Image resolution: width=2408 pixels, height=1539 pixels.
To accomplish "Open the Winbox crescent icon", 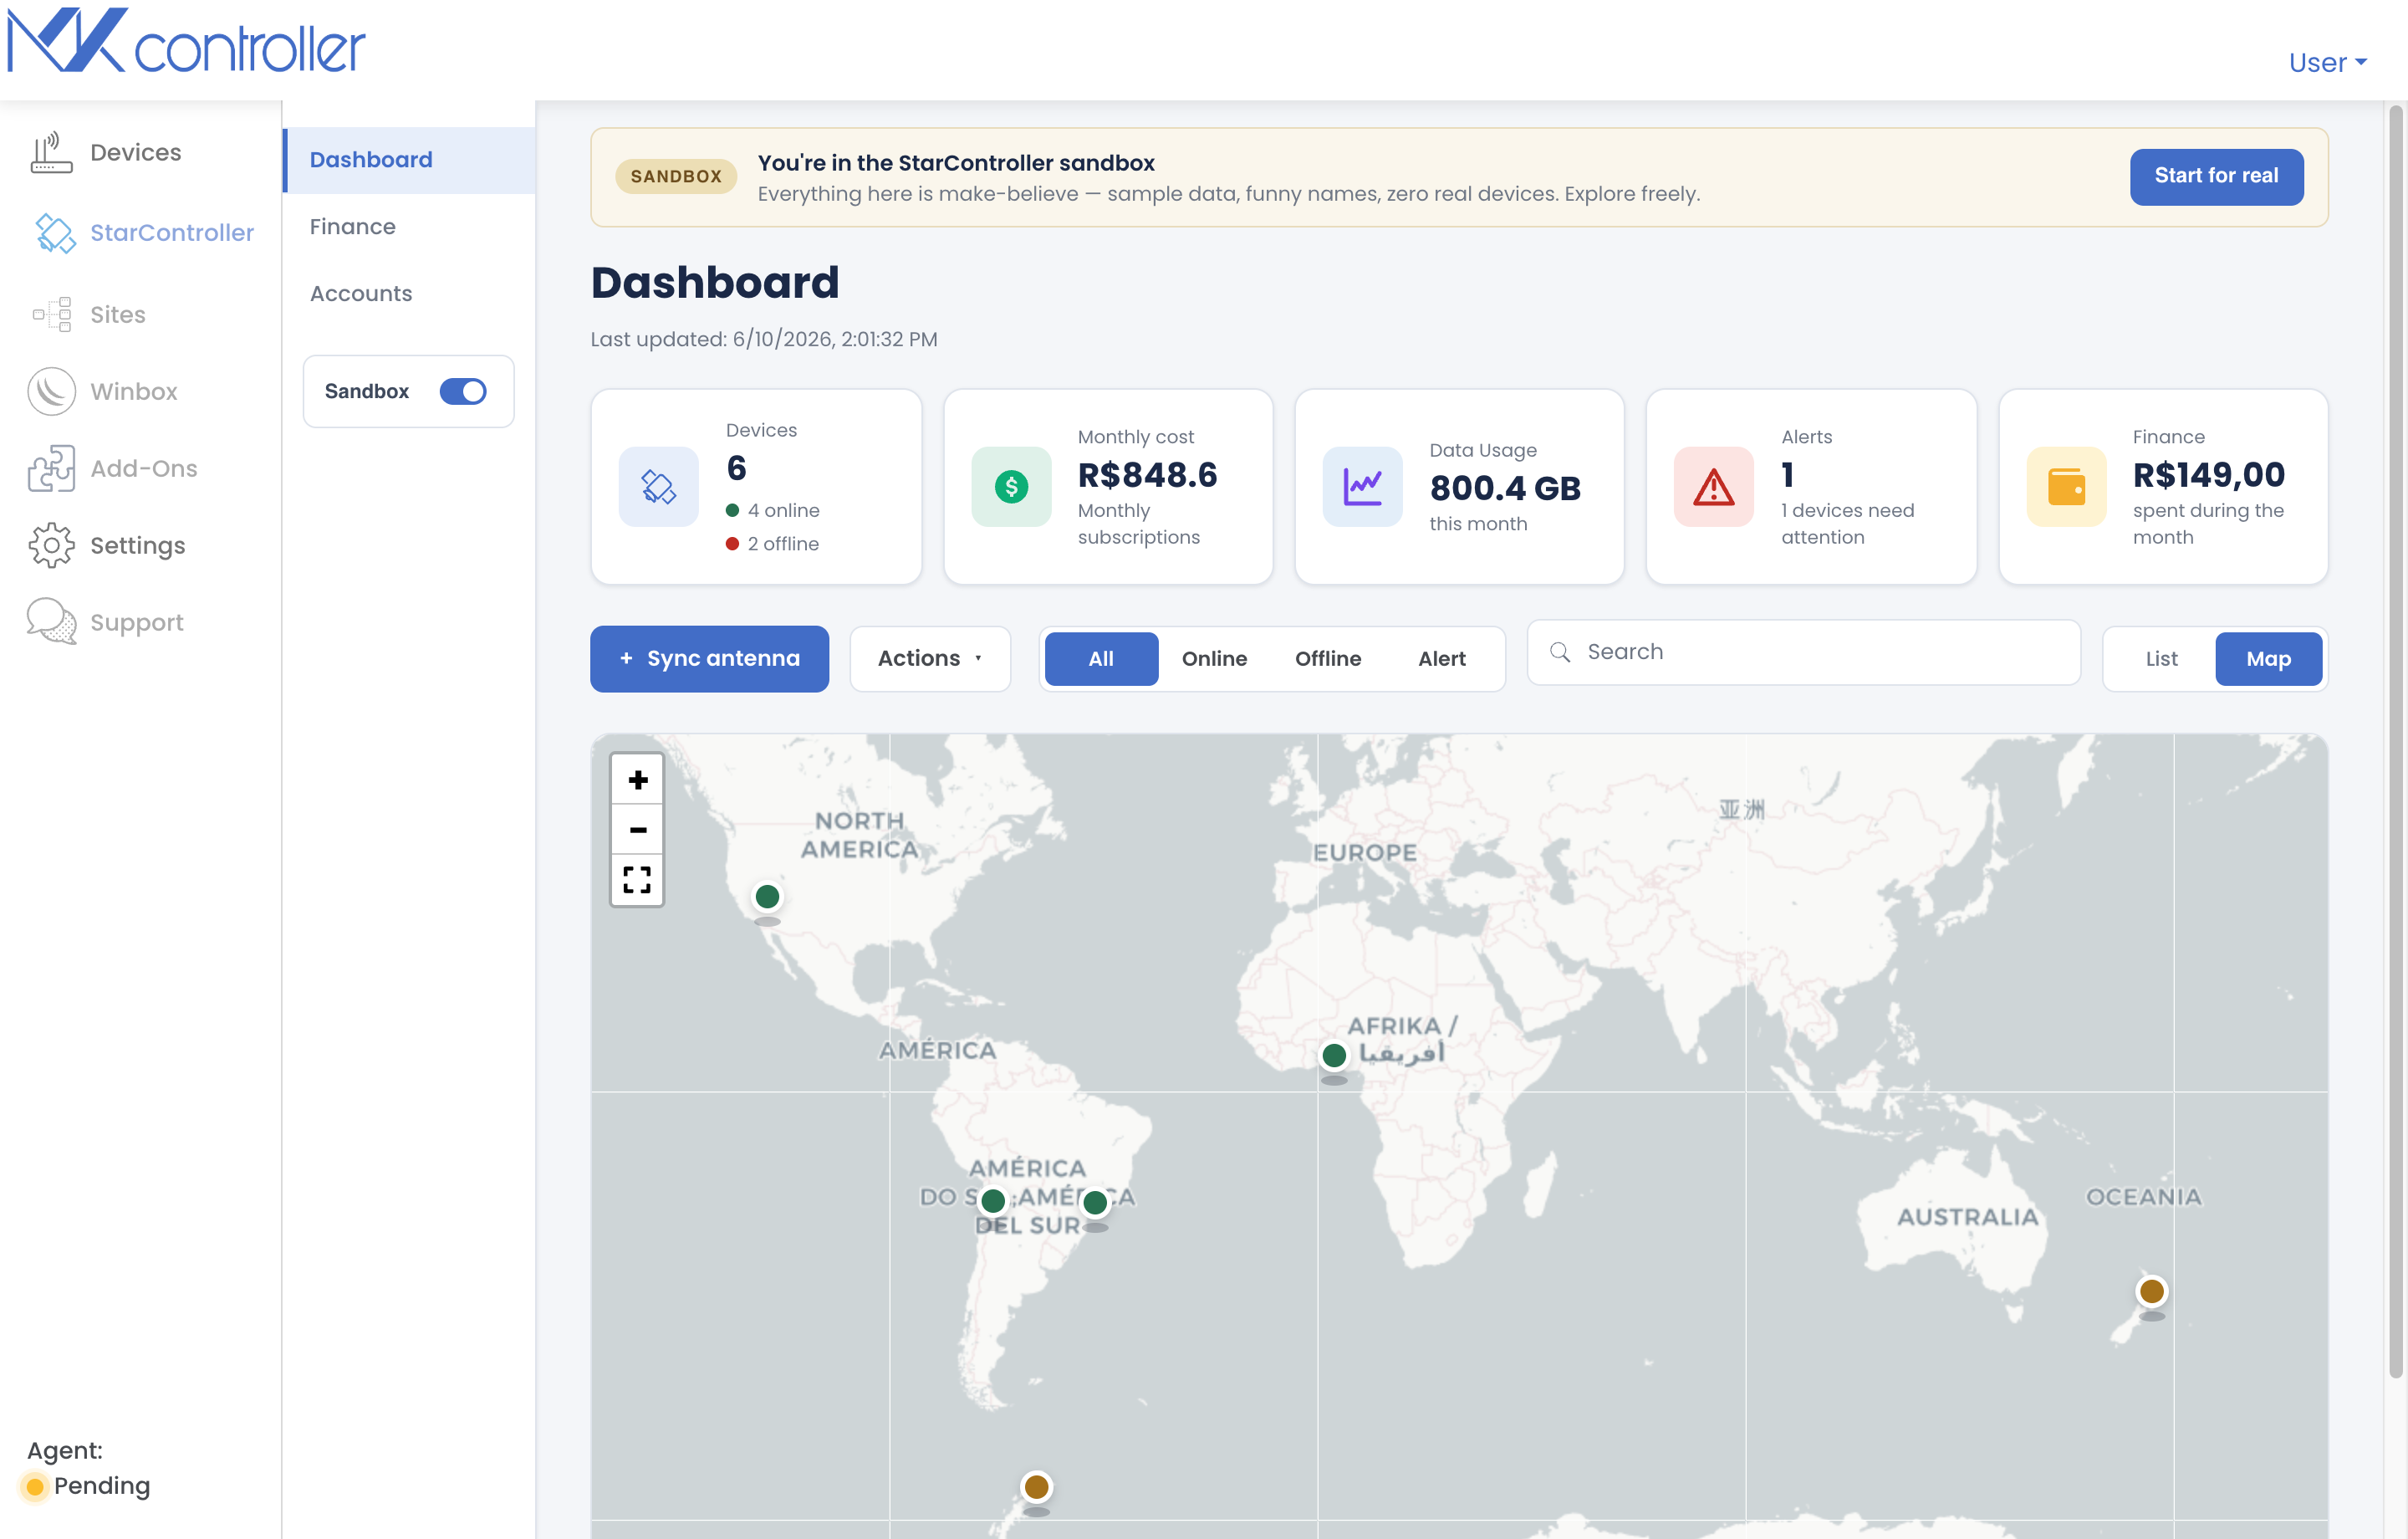I will (51, 391).
